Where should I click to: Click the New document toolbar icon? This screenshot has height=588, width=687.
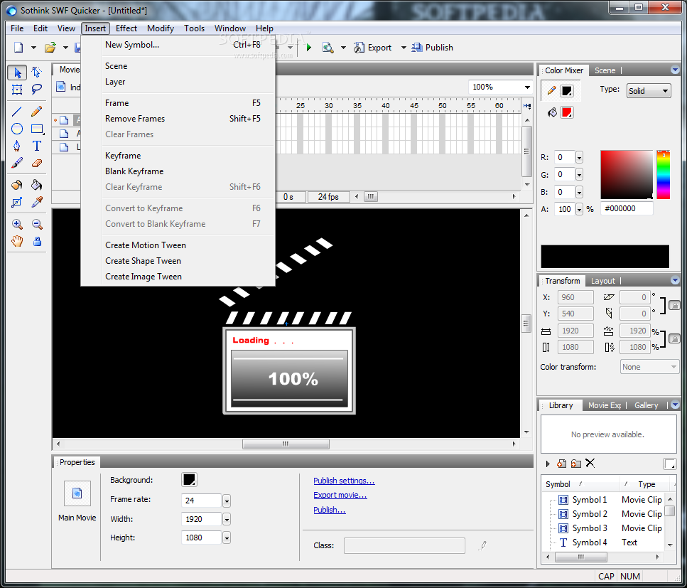coord(18,48)
